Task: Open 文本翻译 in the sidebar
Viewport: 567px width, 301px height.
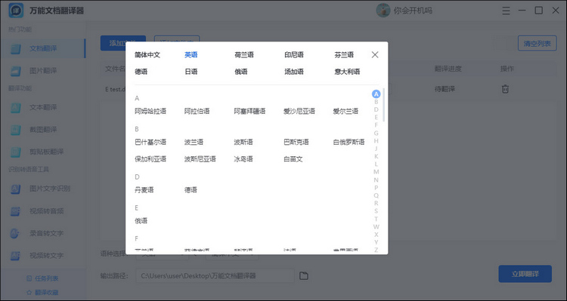Action: 43,108
